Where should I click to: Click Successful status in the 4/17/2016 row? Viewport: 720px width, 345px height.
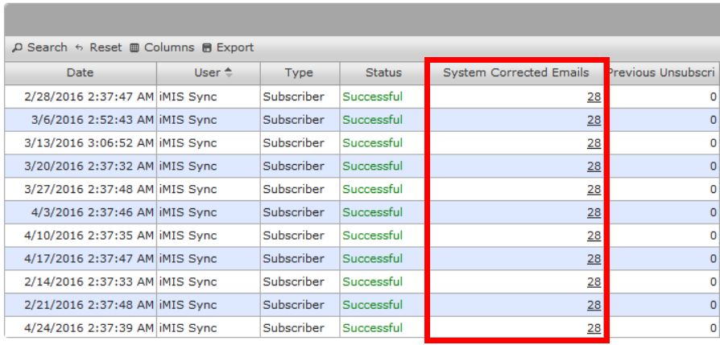pos(372,259)
